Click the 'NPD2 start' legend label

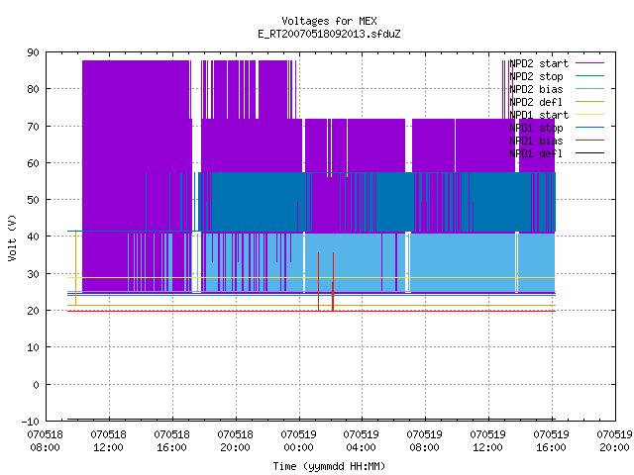coord(539,63)
